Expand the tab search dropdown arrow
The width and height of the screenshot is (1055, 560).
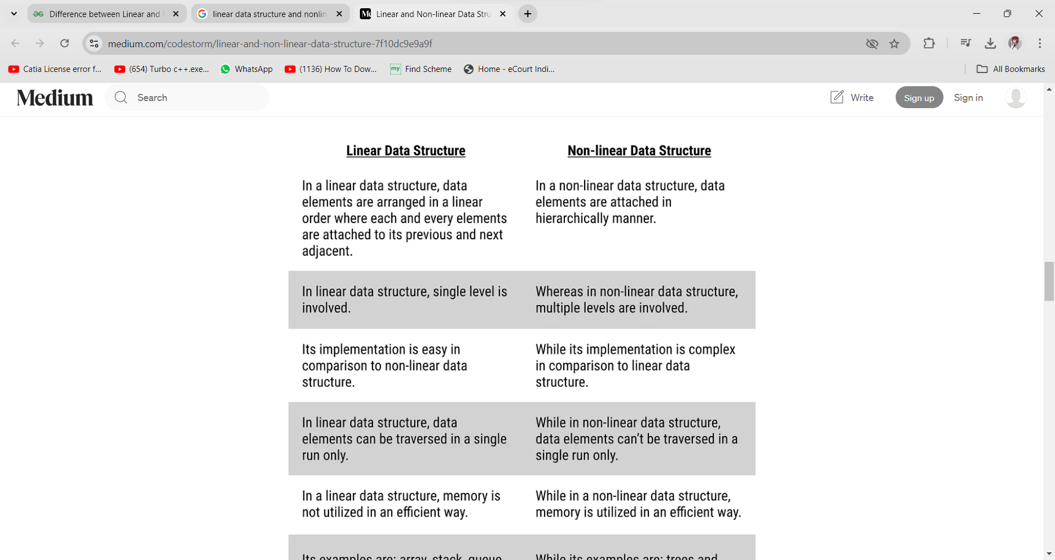14,14
